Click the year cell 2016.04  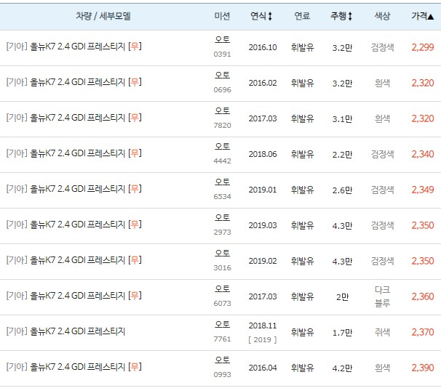[x=263, y=368]
